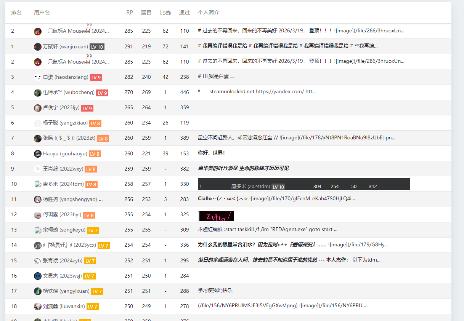Click the avatar of 何玥霖
The image size is (464, 321).
point(37,215)
